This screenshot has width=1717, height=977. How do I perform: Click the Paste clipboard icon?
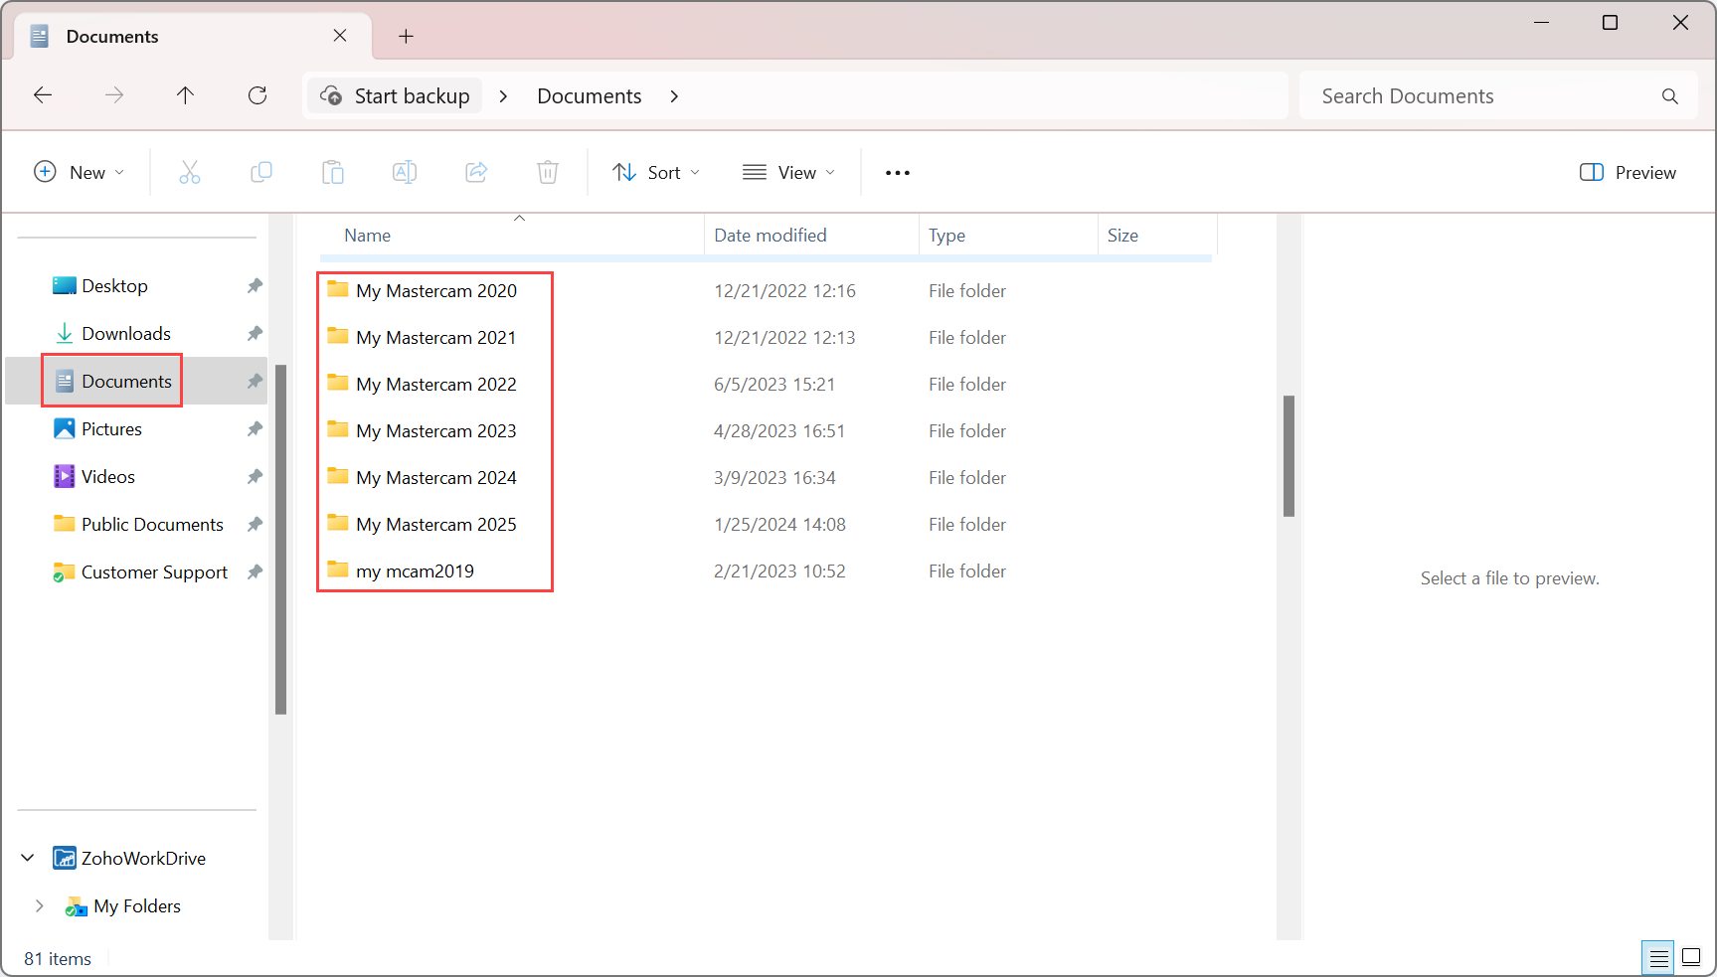(333, 172)
